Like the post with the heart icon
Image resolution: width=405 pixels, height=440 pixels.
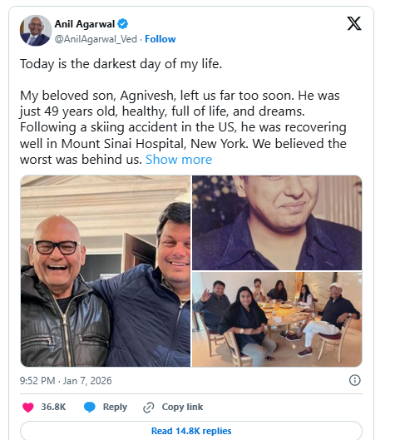(x=28, y=408)
